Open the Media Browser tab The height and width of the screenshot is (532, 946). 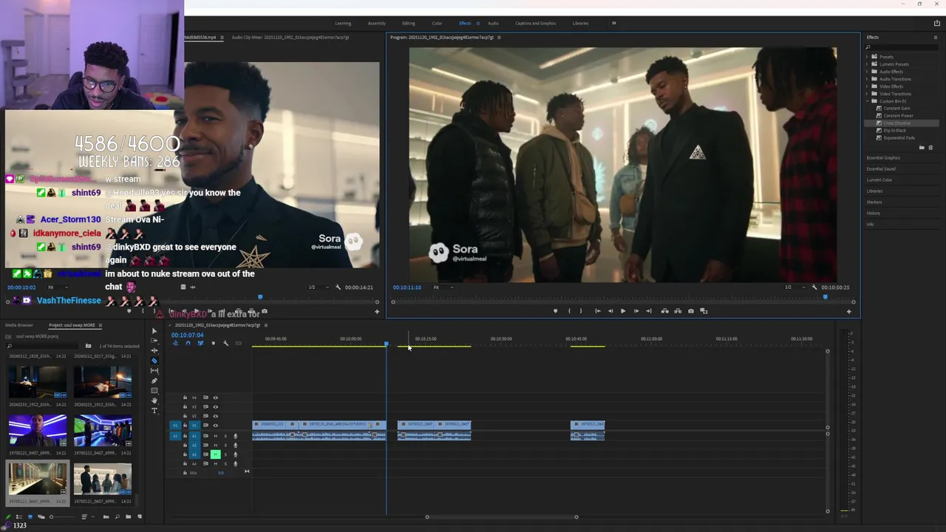[19, 325]
